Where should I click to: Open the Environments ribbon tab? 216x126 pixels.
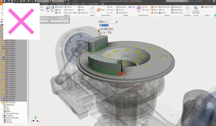pyautogui.click(x=60, y=4)
